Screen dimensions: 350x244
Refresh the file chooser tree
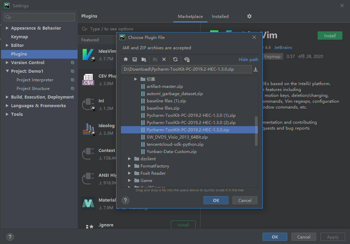tap(175, 59)
